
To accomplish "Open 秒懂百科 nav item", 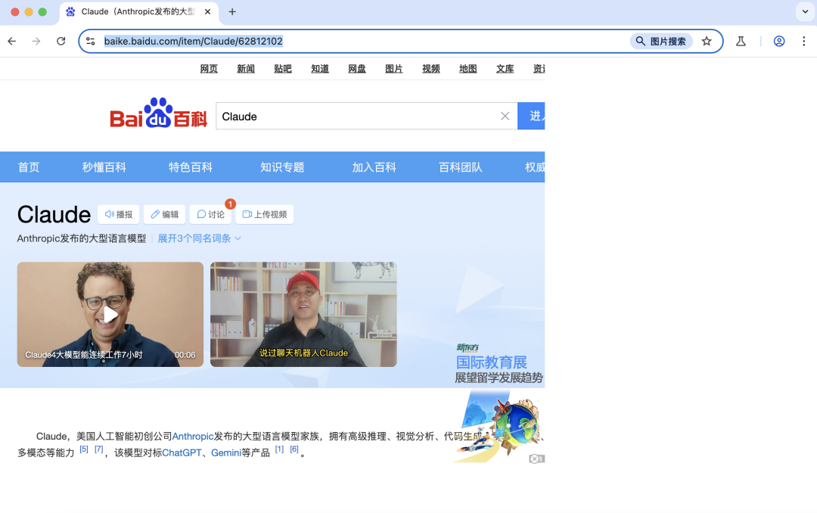I will click(104, 167).
